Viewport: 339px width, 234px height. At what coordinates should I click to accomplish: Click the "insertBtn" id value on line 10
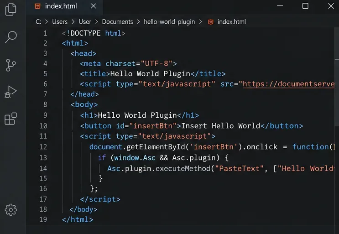click(153, 126)
